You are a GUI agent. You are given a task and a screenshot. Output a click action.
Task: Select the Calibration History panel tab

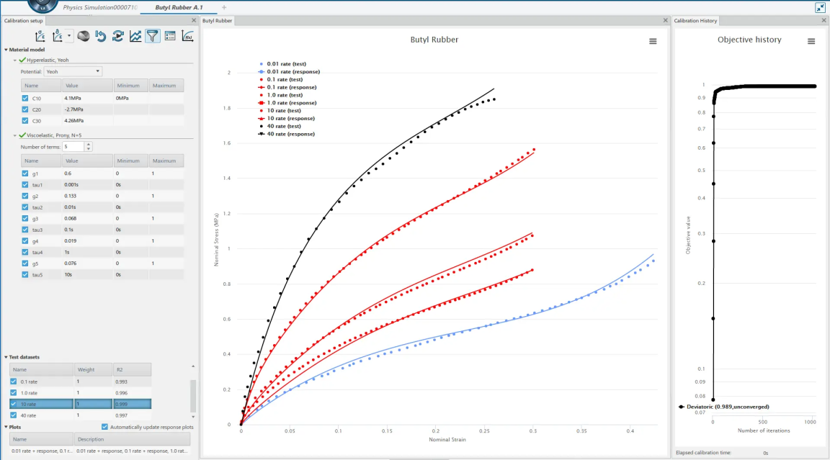click(695, 21)
